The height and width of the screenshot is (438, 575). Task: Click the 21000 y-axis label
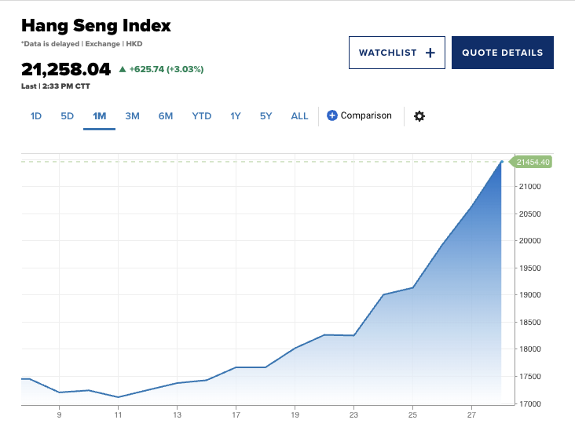point(530,187)
